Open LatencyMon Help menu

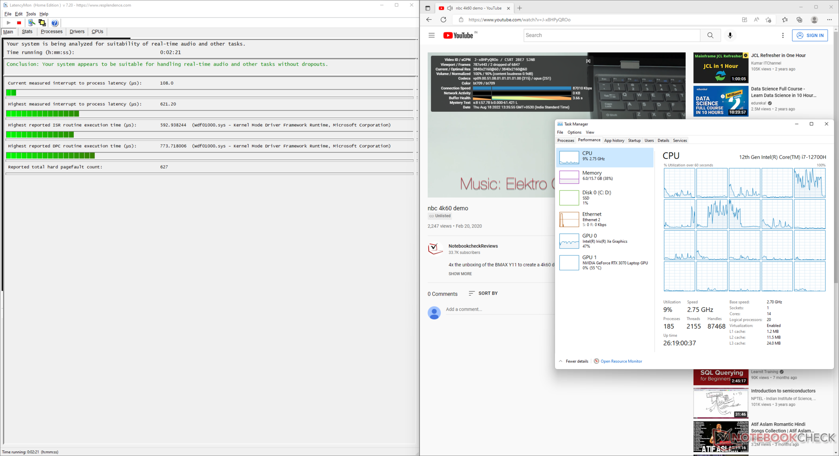coord(44,14)
